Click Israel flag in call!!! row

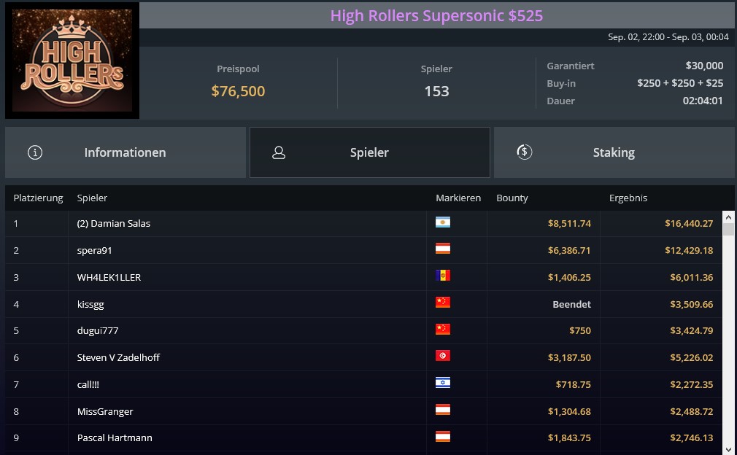[x=443, y=383]
